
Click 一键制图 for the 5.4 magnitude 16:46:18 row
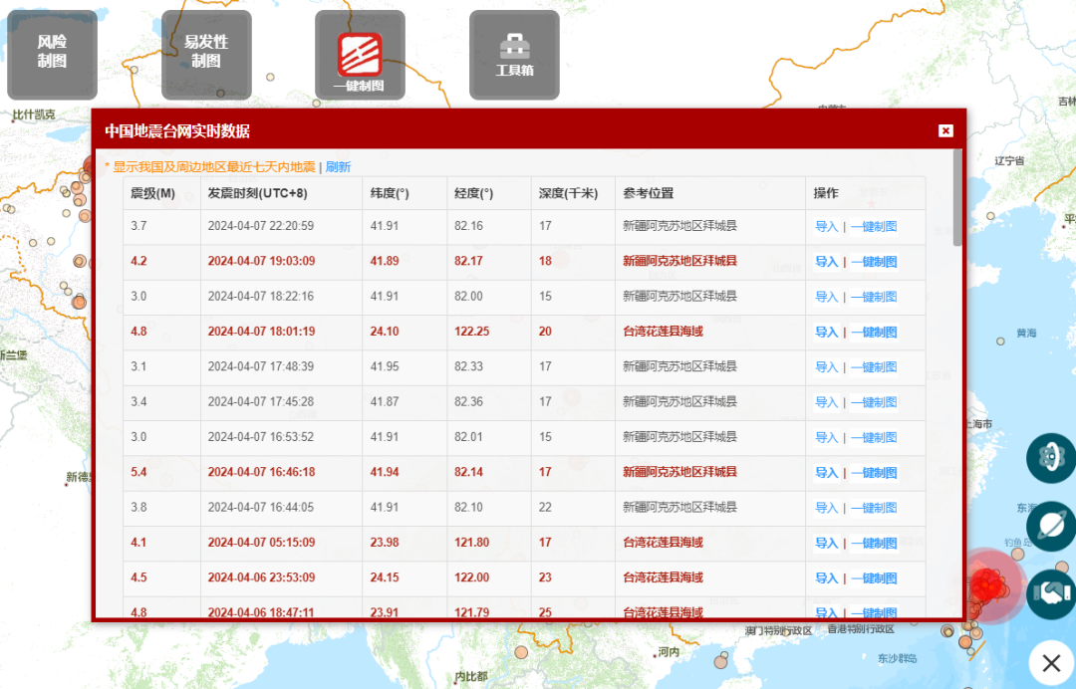(875, 472)
